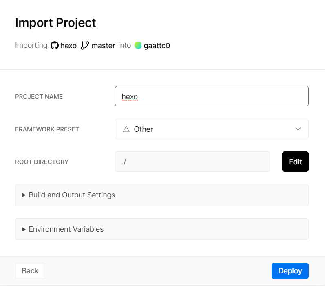
Task: Click the gaattc0 account name
Action: [x=157, y=46]
